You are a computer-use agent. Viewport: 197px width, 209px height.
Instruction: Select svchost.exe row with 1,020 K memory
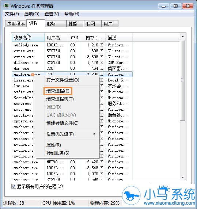[72, 174]
